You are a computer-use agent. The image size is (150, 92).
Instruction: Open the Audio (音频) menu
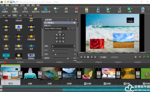click(33, 5)
